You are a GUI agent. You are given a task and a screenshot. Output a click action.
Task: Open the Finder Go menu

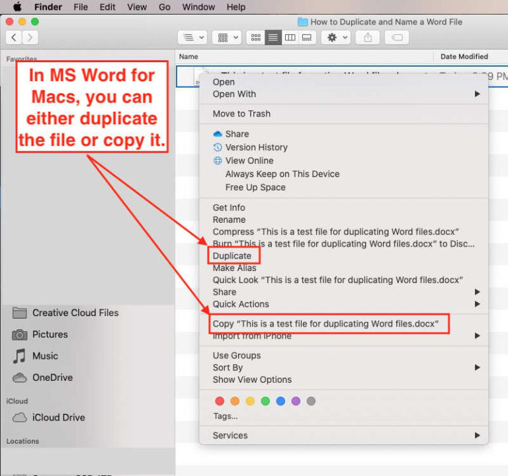click(164, 7)
